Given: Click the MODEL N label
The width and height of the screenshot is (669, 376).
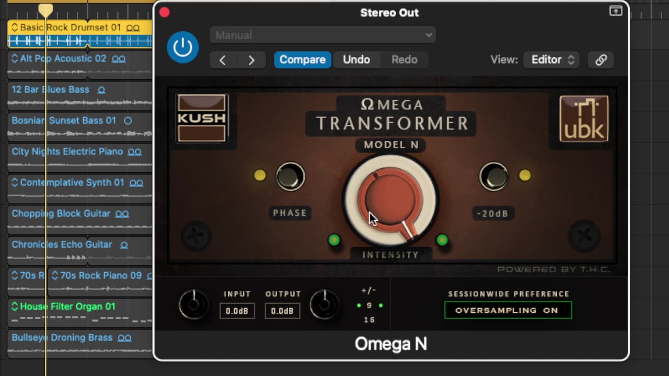Looking at the screenshot, I should tap(391, 145).
